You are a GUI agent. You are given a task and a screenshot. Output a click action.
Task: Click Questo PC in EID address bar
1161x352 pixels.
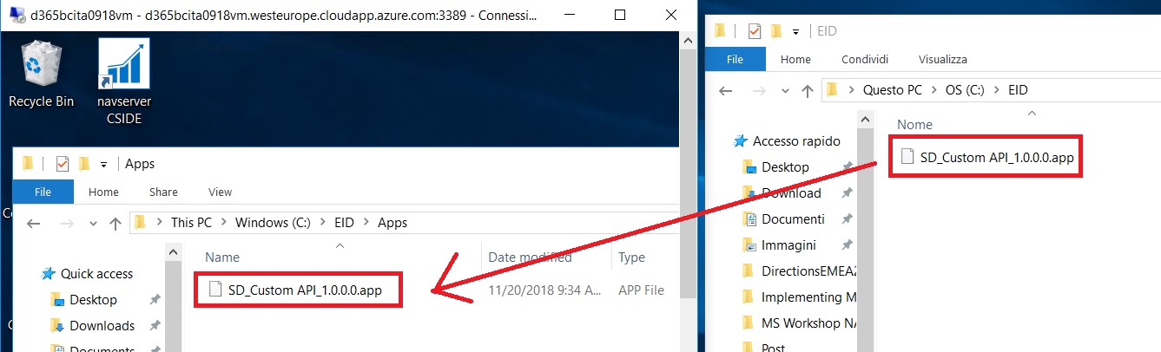[892, 90]
